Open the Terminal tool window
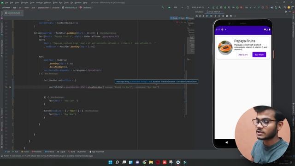 point(49,152)
